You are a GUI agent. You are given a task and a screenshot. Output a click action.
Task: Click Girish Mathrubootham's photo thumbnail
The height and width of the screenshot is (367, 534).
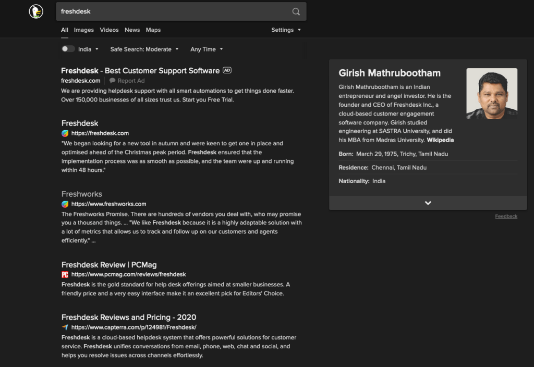(492, 94)
